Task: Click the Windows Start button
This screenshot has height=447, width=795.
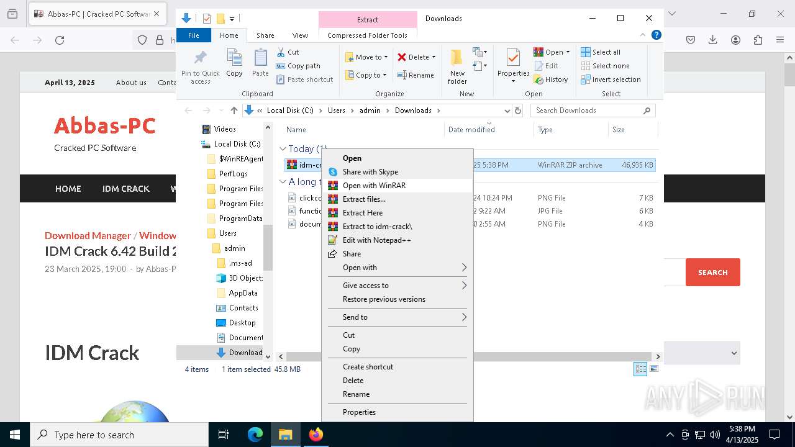Action: click(x=15, y=435)
